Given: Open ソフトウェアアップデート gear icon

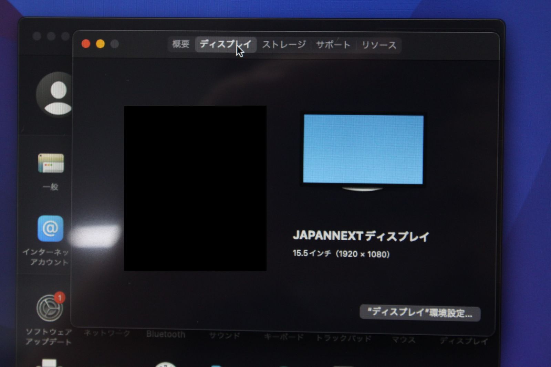Looking at the screenshot, I should click(x=50, y=308).
